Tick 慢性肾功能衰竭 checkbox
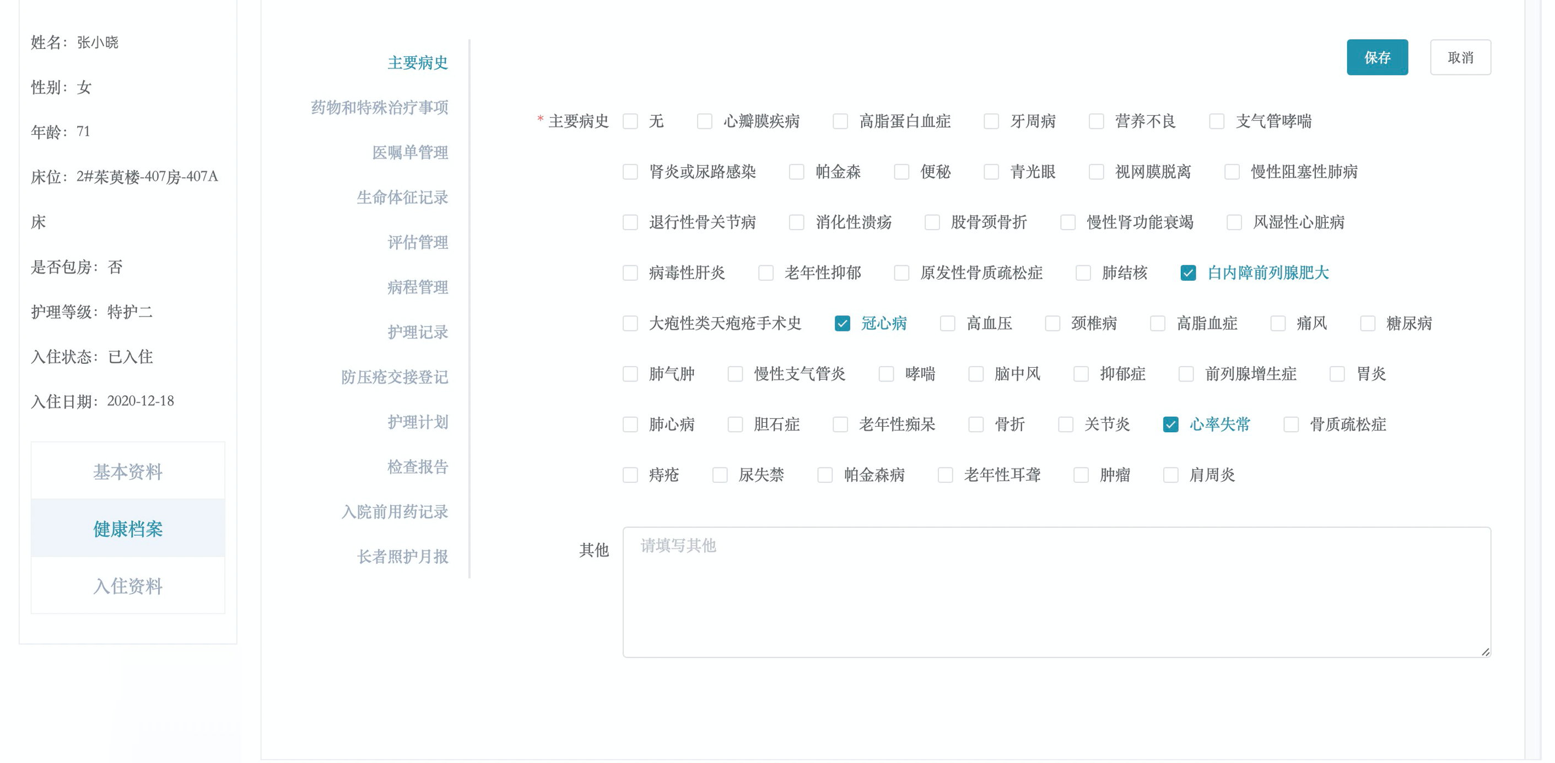This screenshot has width=1555, height=763. (x=1068, y=222)
